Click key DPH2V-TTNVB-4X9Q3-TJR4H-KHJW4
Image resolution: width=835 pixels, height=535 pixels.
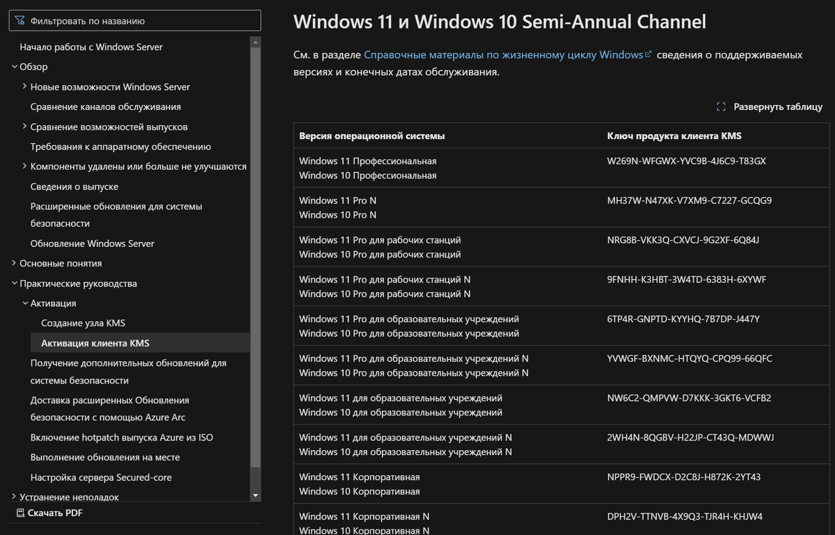(685, 516)
